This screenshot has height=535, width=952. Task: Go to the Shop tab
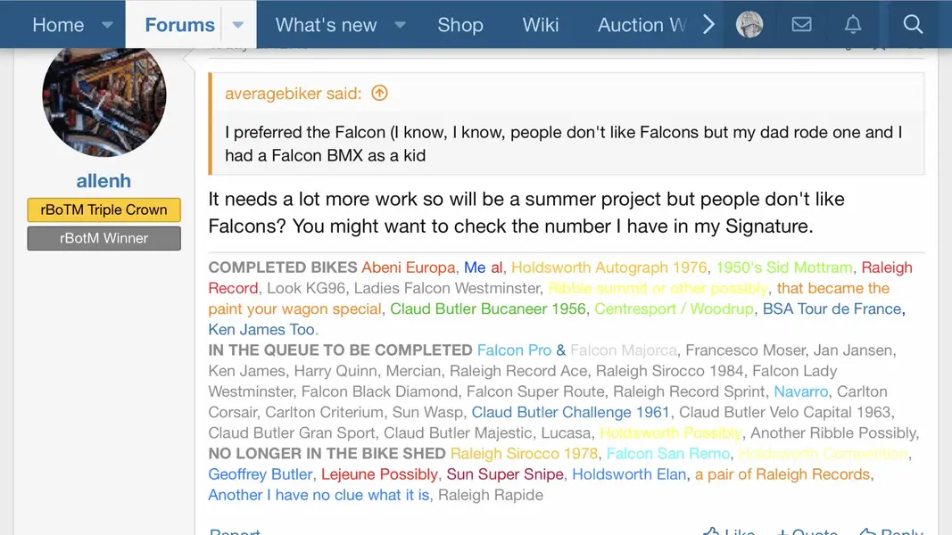pyautogui.click(x=459, y=25)
